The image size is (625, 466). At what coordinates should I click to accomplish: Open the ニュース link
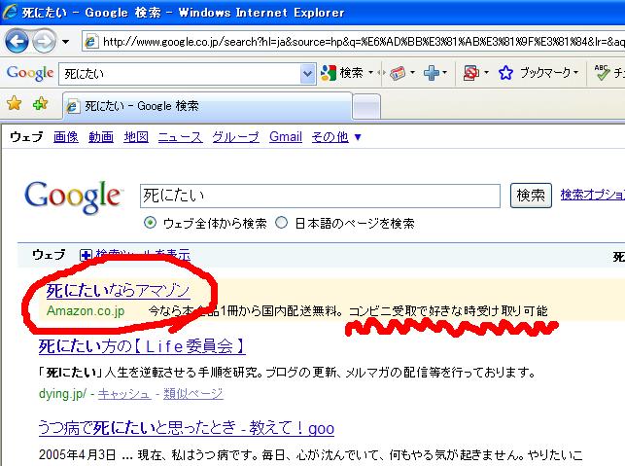pyautogui.click(x=180, y=137)
